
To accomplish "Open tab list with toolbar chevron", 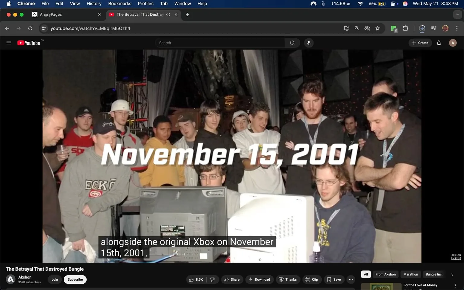I will coord(458,14).
